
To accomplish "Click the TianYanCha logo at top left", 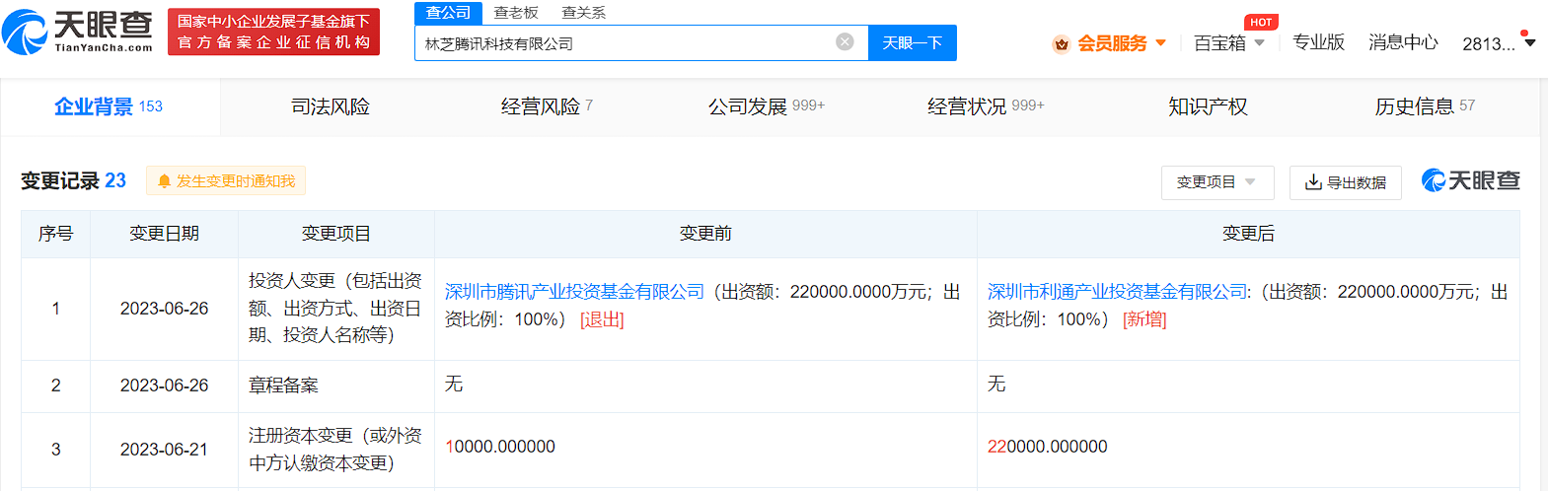I will tap(78, 32).
